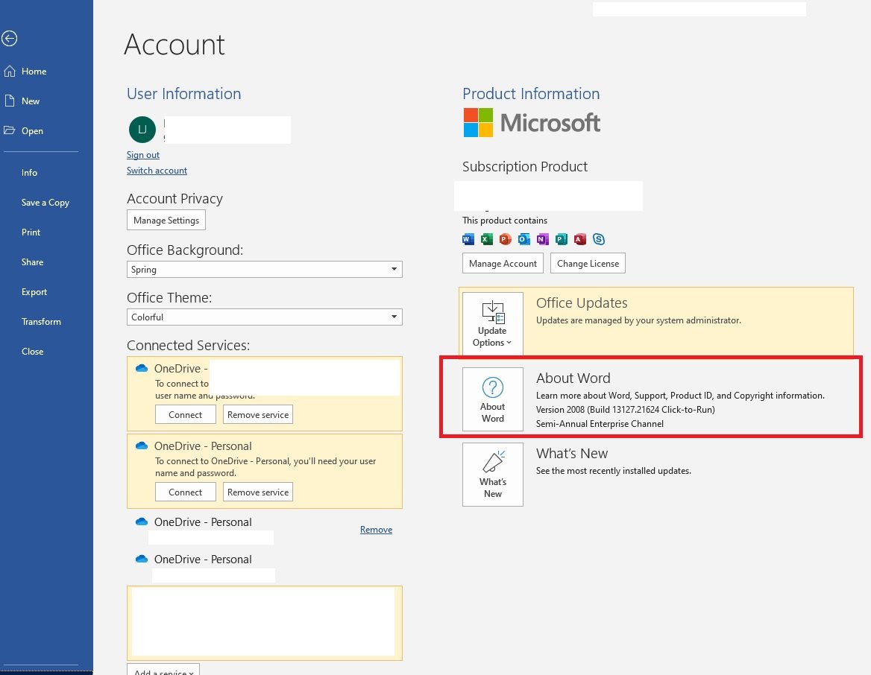871x675 pixels.
Task: Click Remove link beside OneDrive - Personal
Action: pyautogui.click(x=376, y=530)
